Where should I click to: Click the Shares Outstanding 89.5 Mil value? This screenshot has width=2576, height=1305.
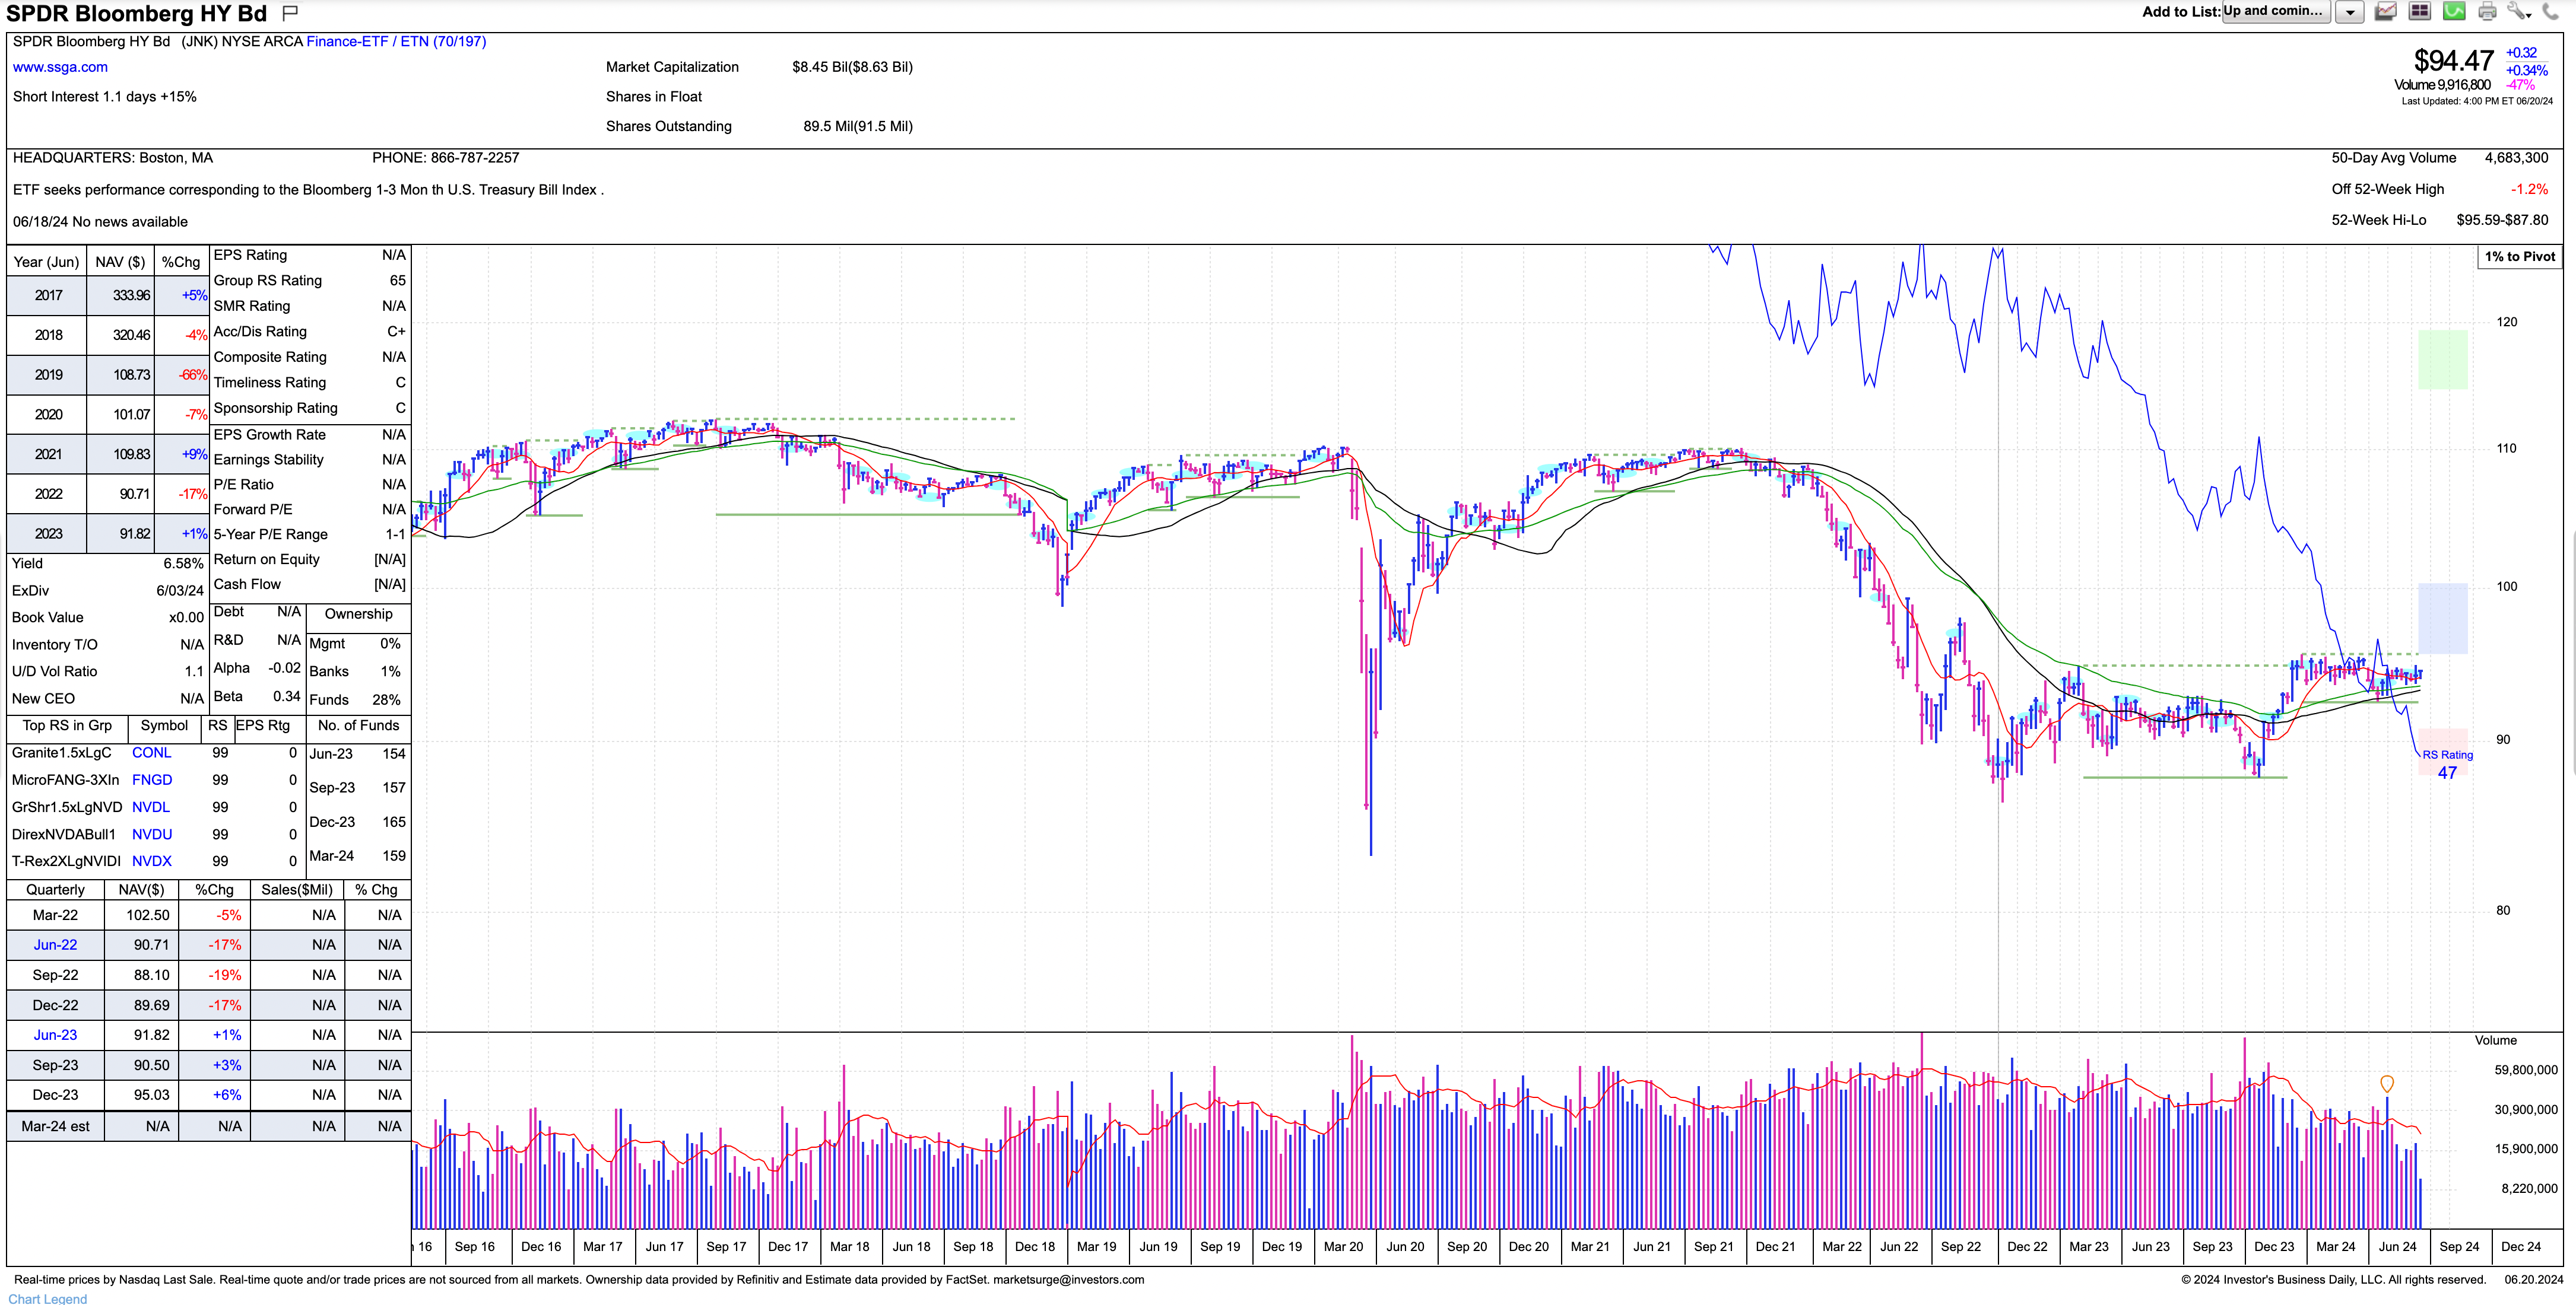click(858, 126)
